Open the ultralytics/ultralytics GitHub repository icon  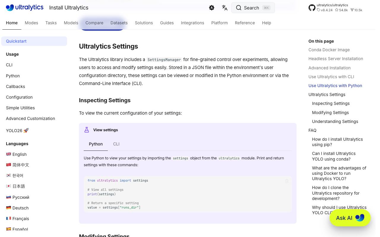[312, 7]
